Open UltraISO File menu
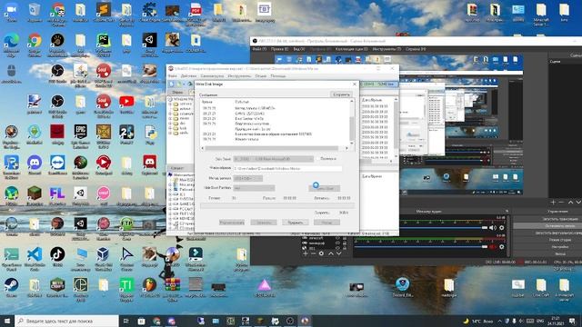The height and width of the screenshot is (327, 582). click(x=173, y=76)
